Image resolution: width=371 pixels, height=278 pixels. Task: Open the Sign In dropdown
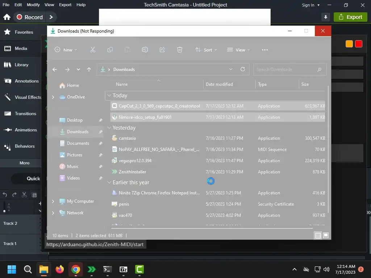310,5
